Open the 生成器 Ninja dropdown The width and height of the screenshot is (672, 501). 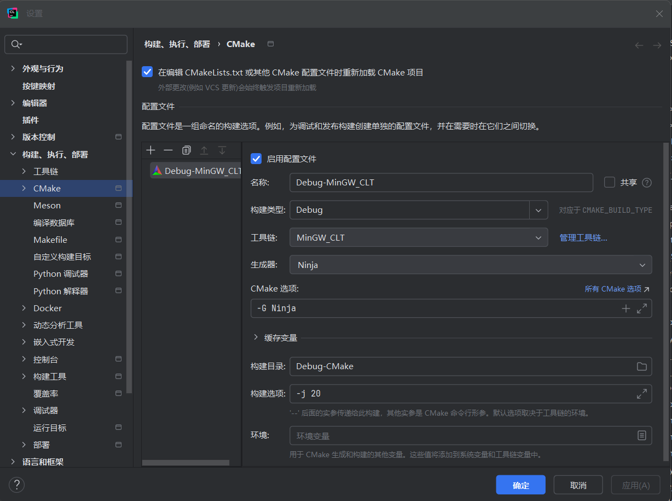pos(641,265)
